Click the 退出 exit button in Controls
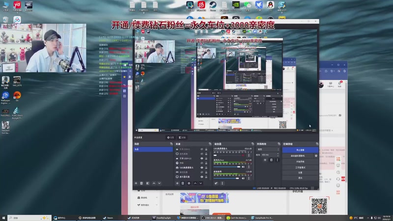 coord(300,178)
